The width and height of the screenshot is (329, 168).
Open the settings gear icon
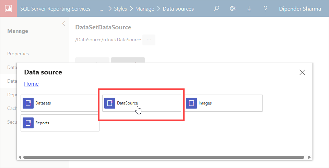coord(233,9)
